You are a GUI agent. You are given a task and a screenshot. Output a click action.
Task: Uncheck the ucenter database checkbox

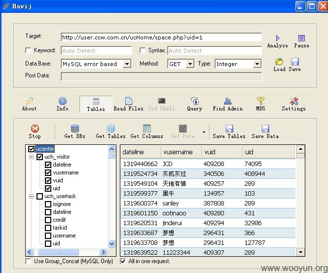coord(31,149)
